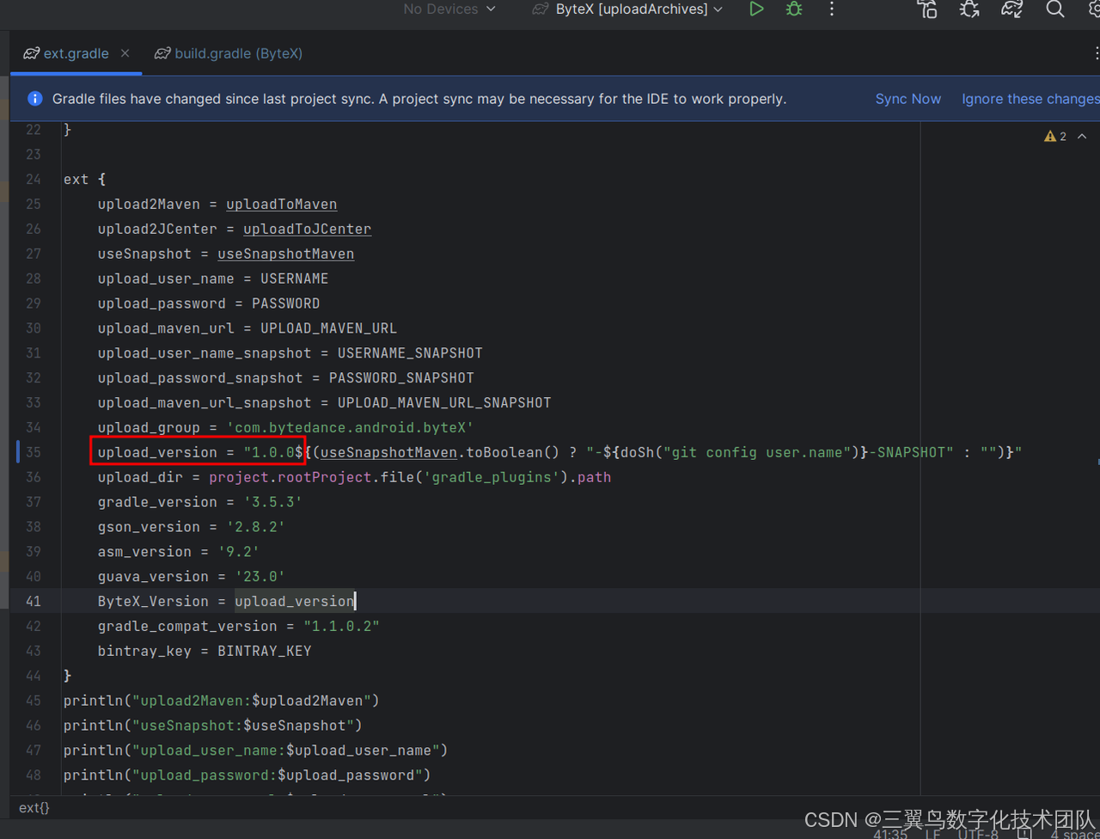Open Search Everywhere with the magnifier icon
Viewport: 1100px width, 839px height.
pos(1055,9)
